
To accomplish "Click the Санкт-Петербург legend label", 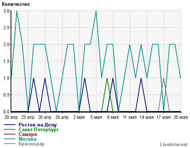I will click(39, 130).
